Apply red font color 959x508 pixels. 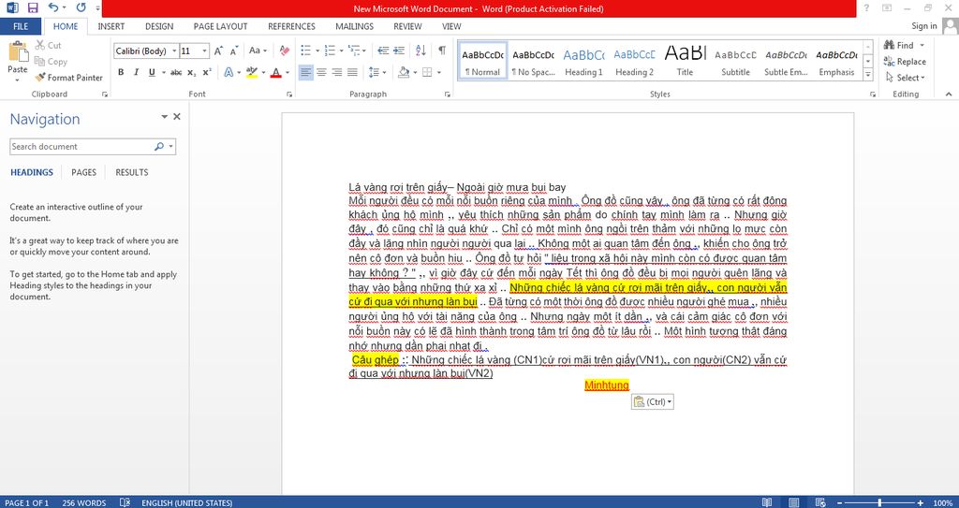275,72
